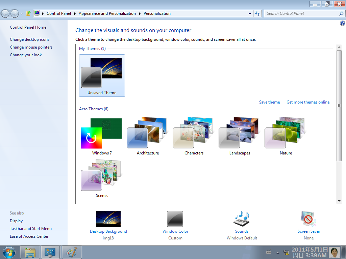Open Control Panel Home link
346x259 pixels.
pyautogui.click(x=28, y=27)
